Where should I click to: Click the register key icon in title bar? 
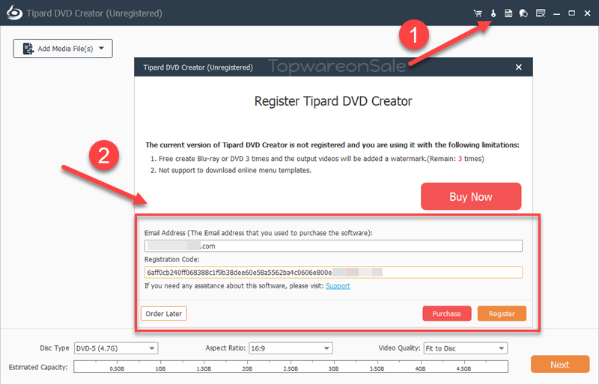[493, 13]
